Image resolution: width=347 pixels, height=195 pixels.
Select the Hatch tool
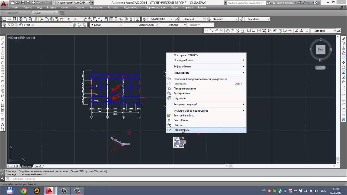click(3, 105)
